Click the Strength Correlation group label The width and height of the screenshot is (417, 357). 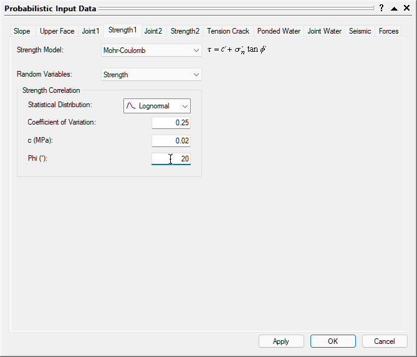[51, 90]
